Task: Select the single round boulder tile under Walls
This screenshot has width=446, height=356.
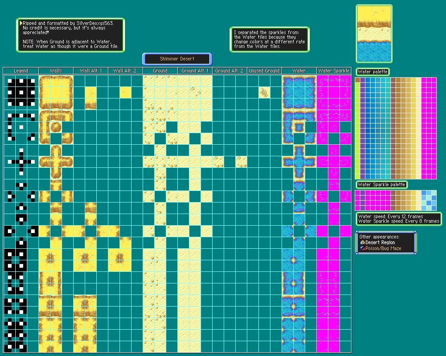Action: click(x=56, y=127)
